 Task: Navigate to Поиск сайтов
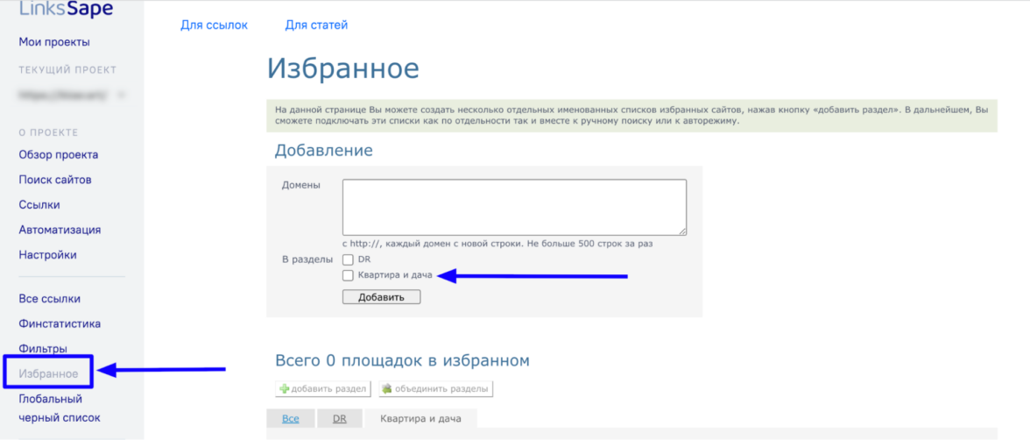(55, 180)
